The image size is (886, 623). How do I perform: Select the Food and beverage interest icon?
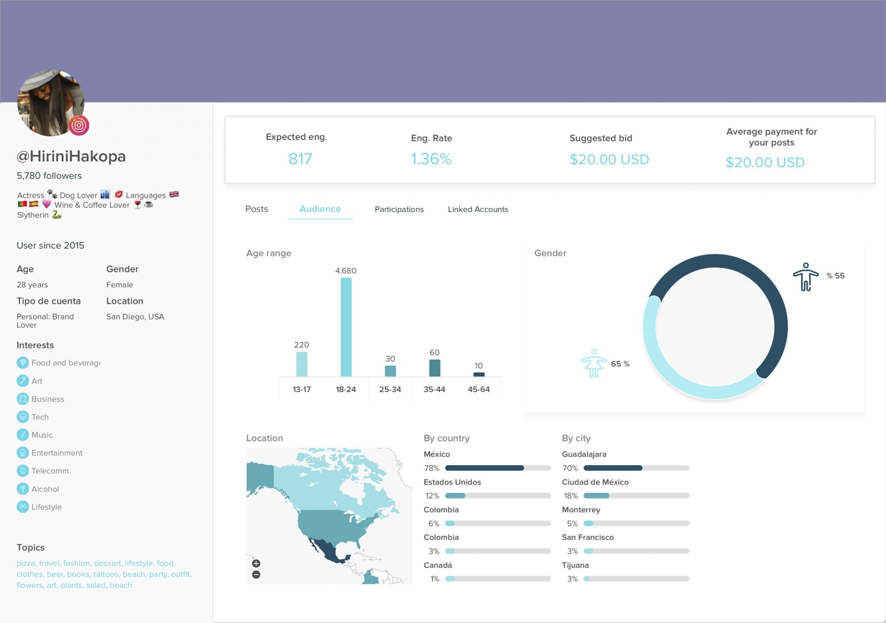click(x=22, y=363)
